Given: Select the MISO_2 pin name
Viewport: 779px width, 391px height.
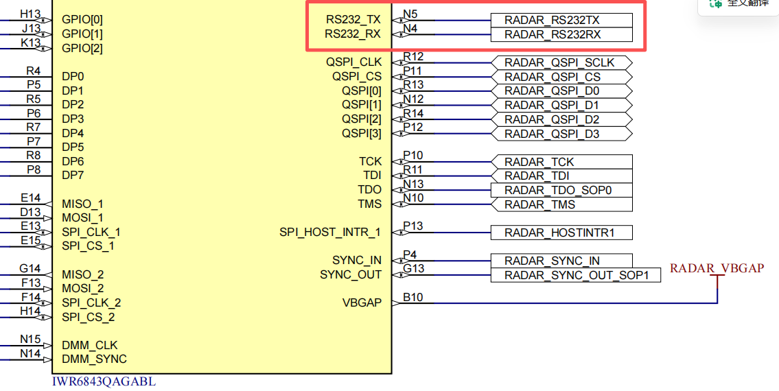Looking at the screenshot, I should (x=83, y=274).
